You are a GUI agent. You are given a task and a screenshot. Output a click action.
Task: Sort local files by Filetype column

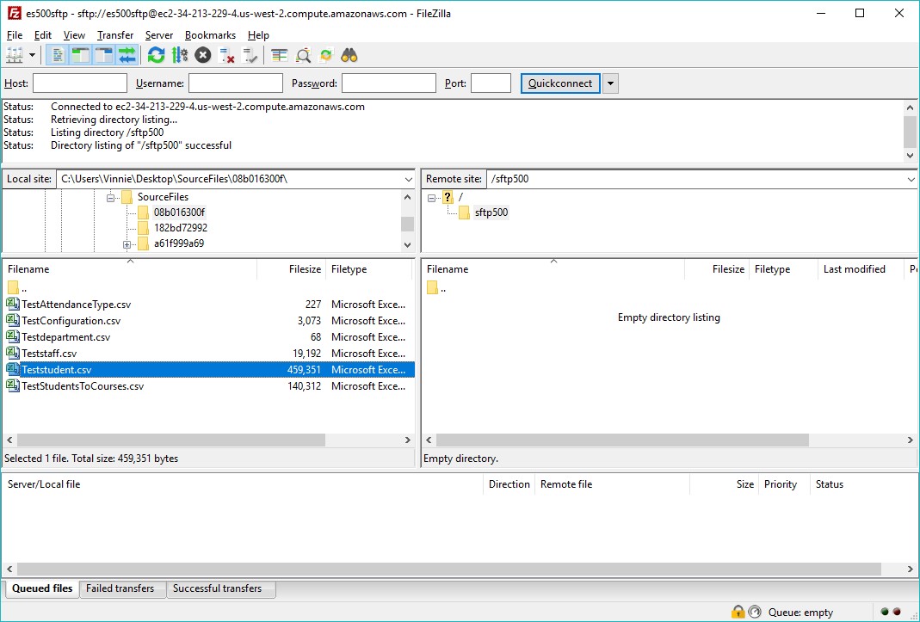point(370,269)
